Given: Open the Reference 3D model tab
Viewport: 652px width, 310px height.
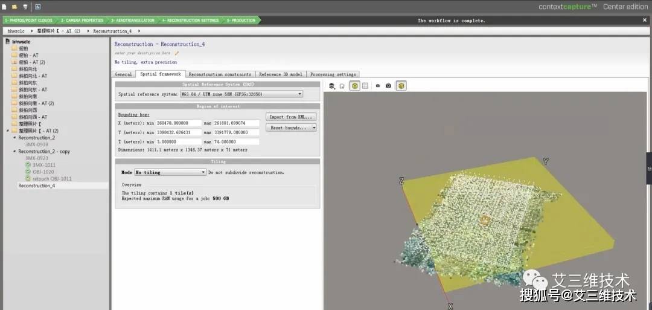Looking at the screenshot, I should [x=281, y=74].
